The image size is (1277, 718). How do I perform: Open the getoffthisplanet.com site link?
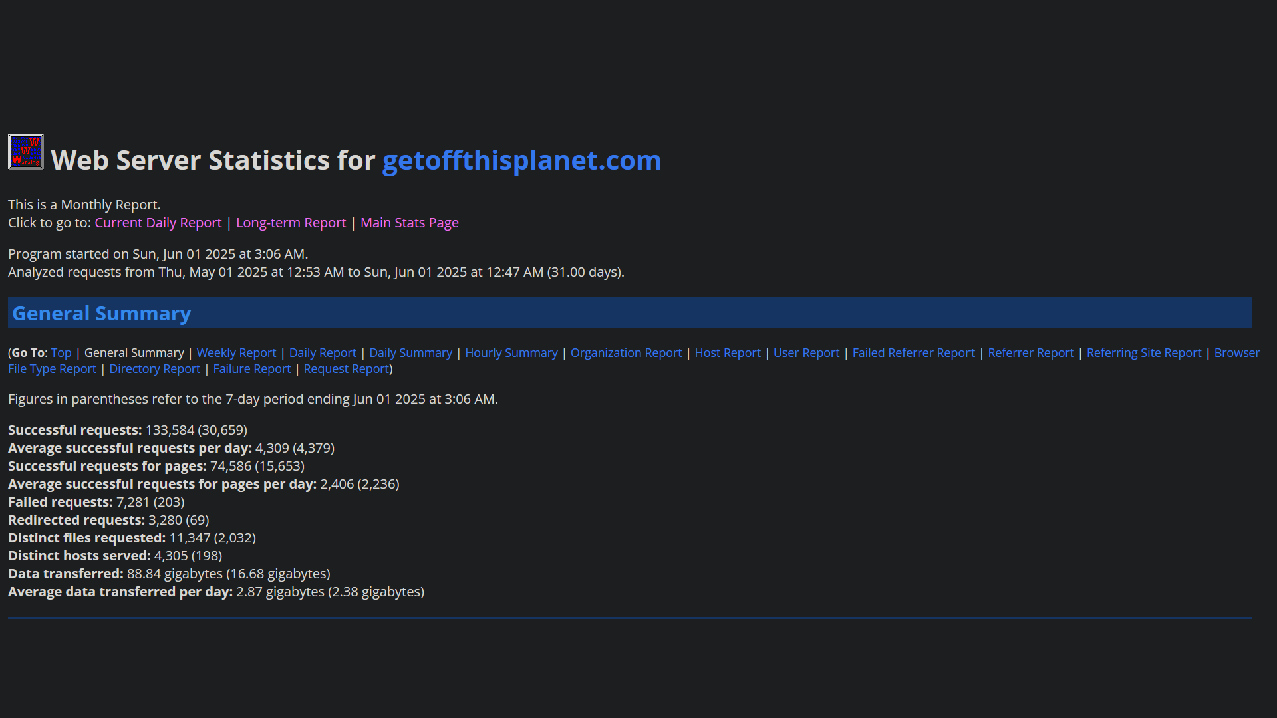(521, 160)
